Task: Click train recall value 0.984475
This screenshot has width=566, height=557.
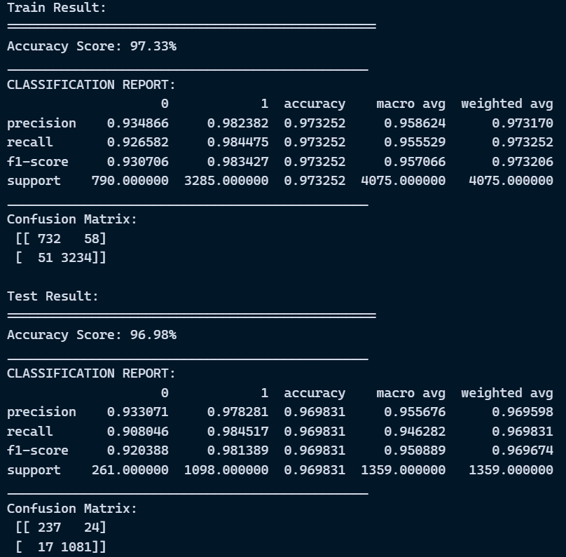Action: pos(237,143)
